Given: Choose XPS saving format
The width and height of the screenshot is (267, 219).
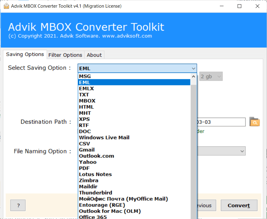Looking at the screenshot, I should (x=134, y=119).
